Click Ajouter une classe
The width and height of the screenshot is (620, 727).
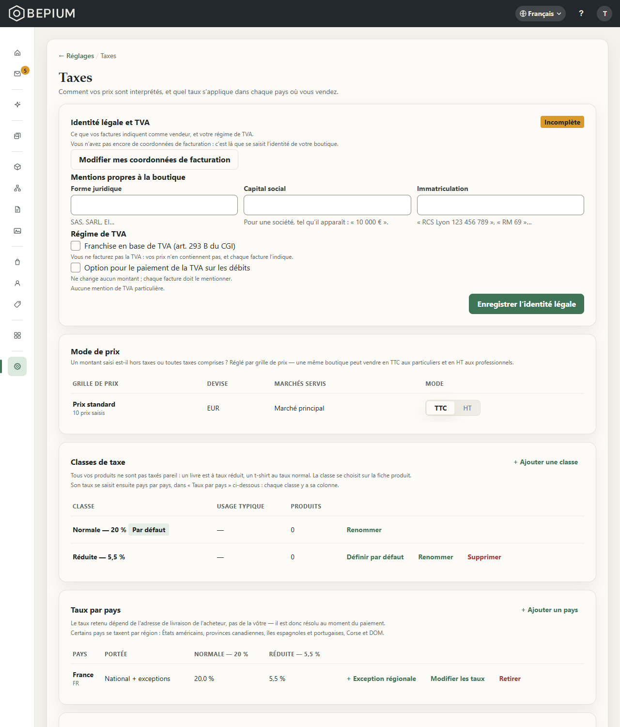coord(546,462)
